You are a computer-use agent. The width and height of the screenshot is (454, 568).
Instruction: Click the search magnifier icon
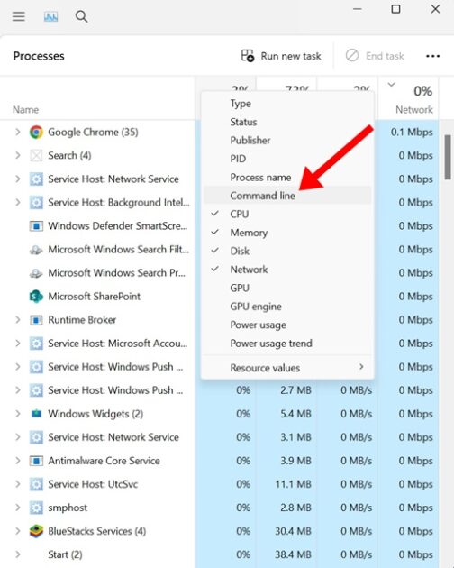[x=81, y=16]
